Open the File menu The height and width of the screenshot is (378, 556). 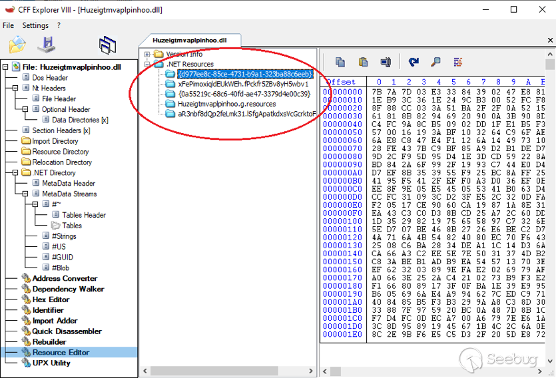click(x=8, y=25)
